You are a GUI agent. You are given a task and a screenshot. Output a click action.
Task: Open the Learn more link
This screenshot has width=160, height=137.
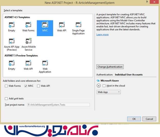[x=102, y=35]
